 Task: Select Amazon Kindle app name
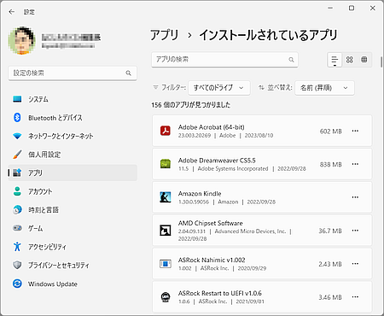(x=200, y=194)
